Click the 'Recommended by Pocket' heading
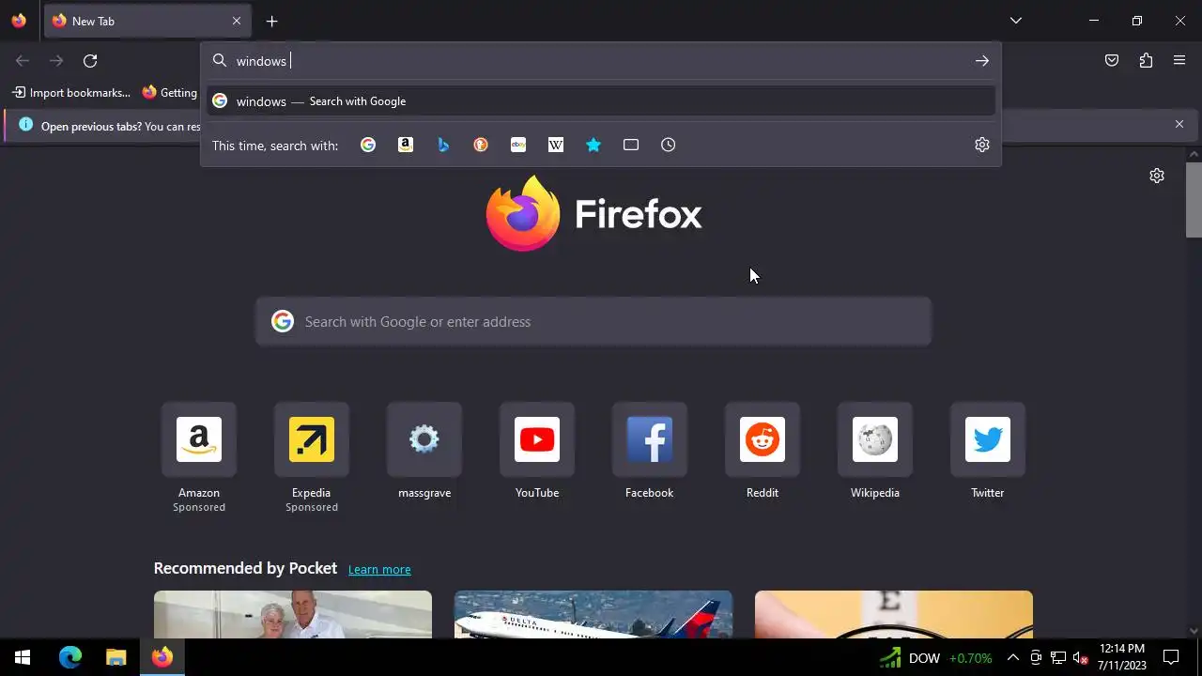Image resolution: width=1202 pixels, height=676 pixels. point(245,568)
